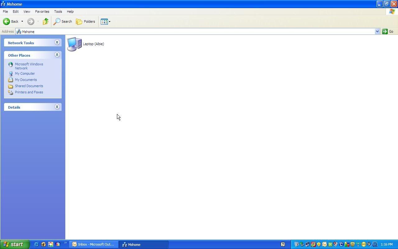This screenshot has width=398, height=249.
Task: Click the wireless antenna tray icon
Action: coord(358,244)
